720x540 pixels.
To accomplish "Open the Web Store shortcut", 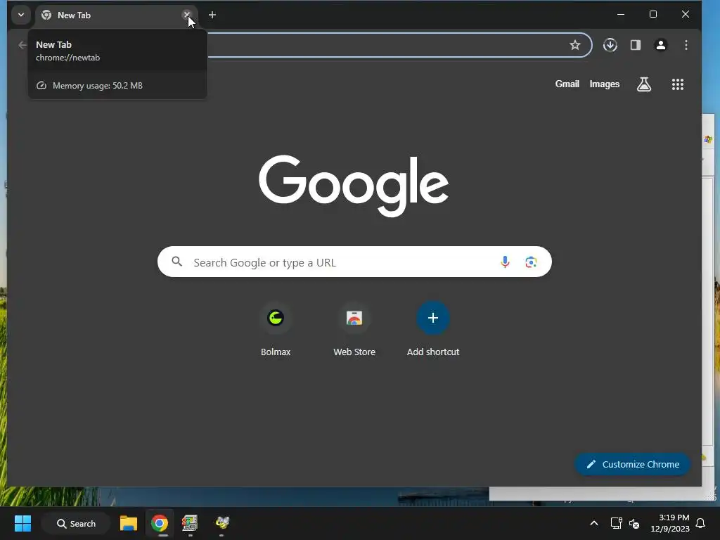I will pos(354,328).
